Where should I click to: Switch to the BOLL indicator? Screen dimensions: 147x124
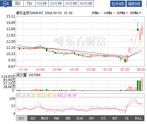tap(138, 118)
